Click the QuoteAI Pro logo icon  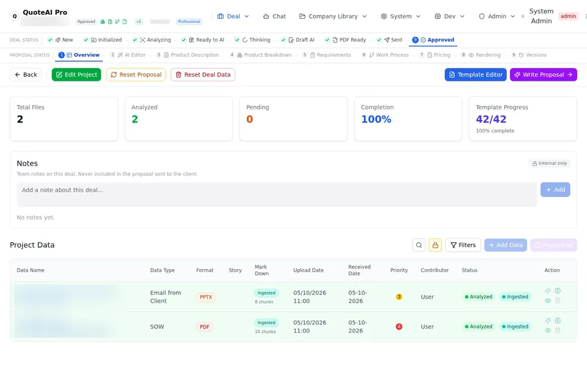(15, 16)
